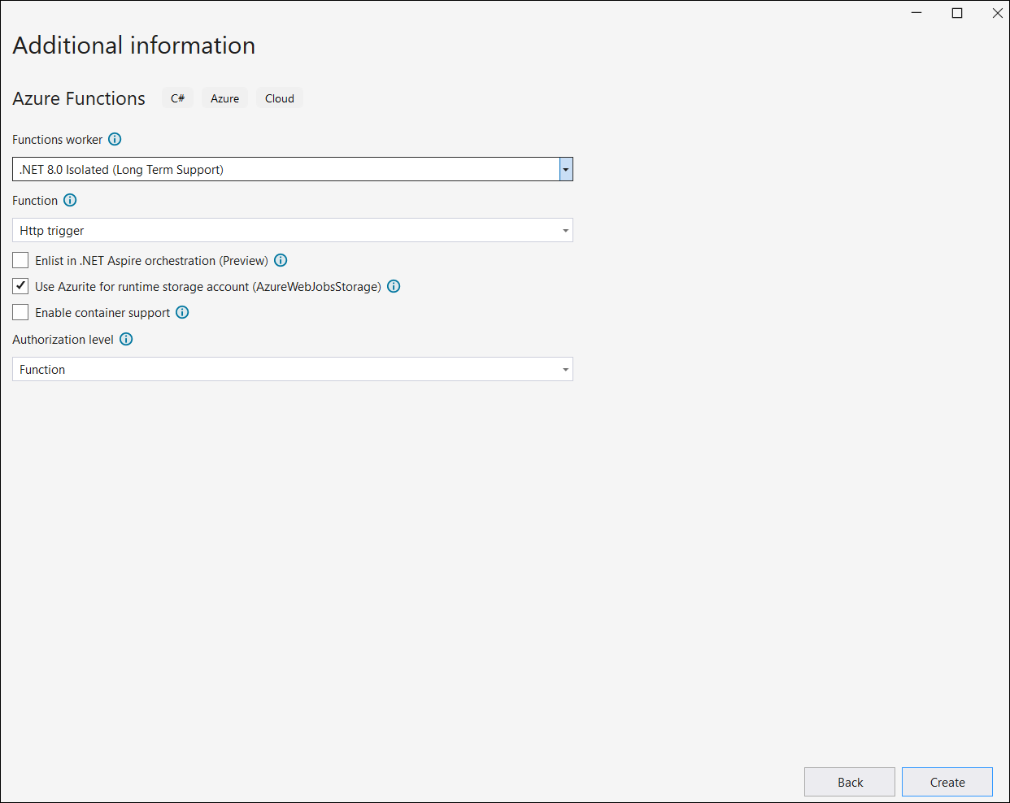This screenshot has width=1010, height=803.
Task: Go back with the Back button
Action: coord(850,782)
